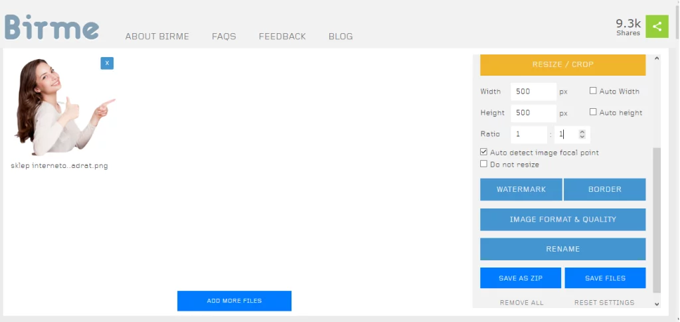
Task: Open the About Birme page
Action: click(157, 37)
